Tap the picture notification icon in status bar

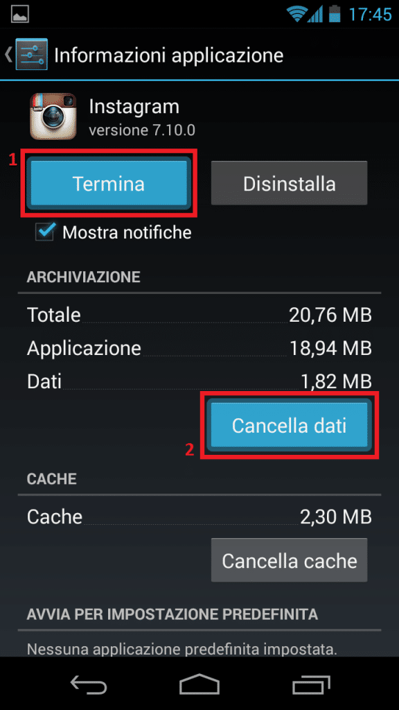tap(20, 15)
